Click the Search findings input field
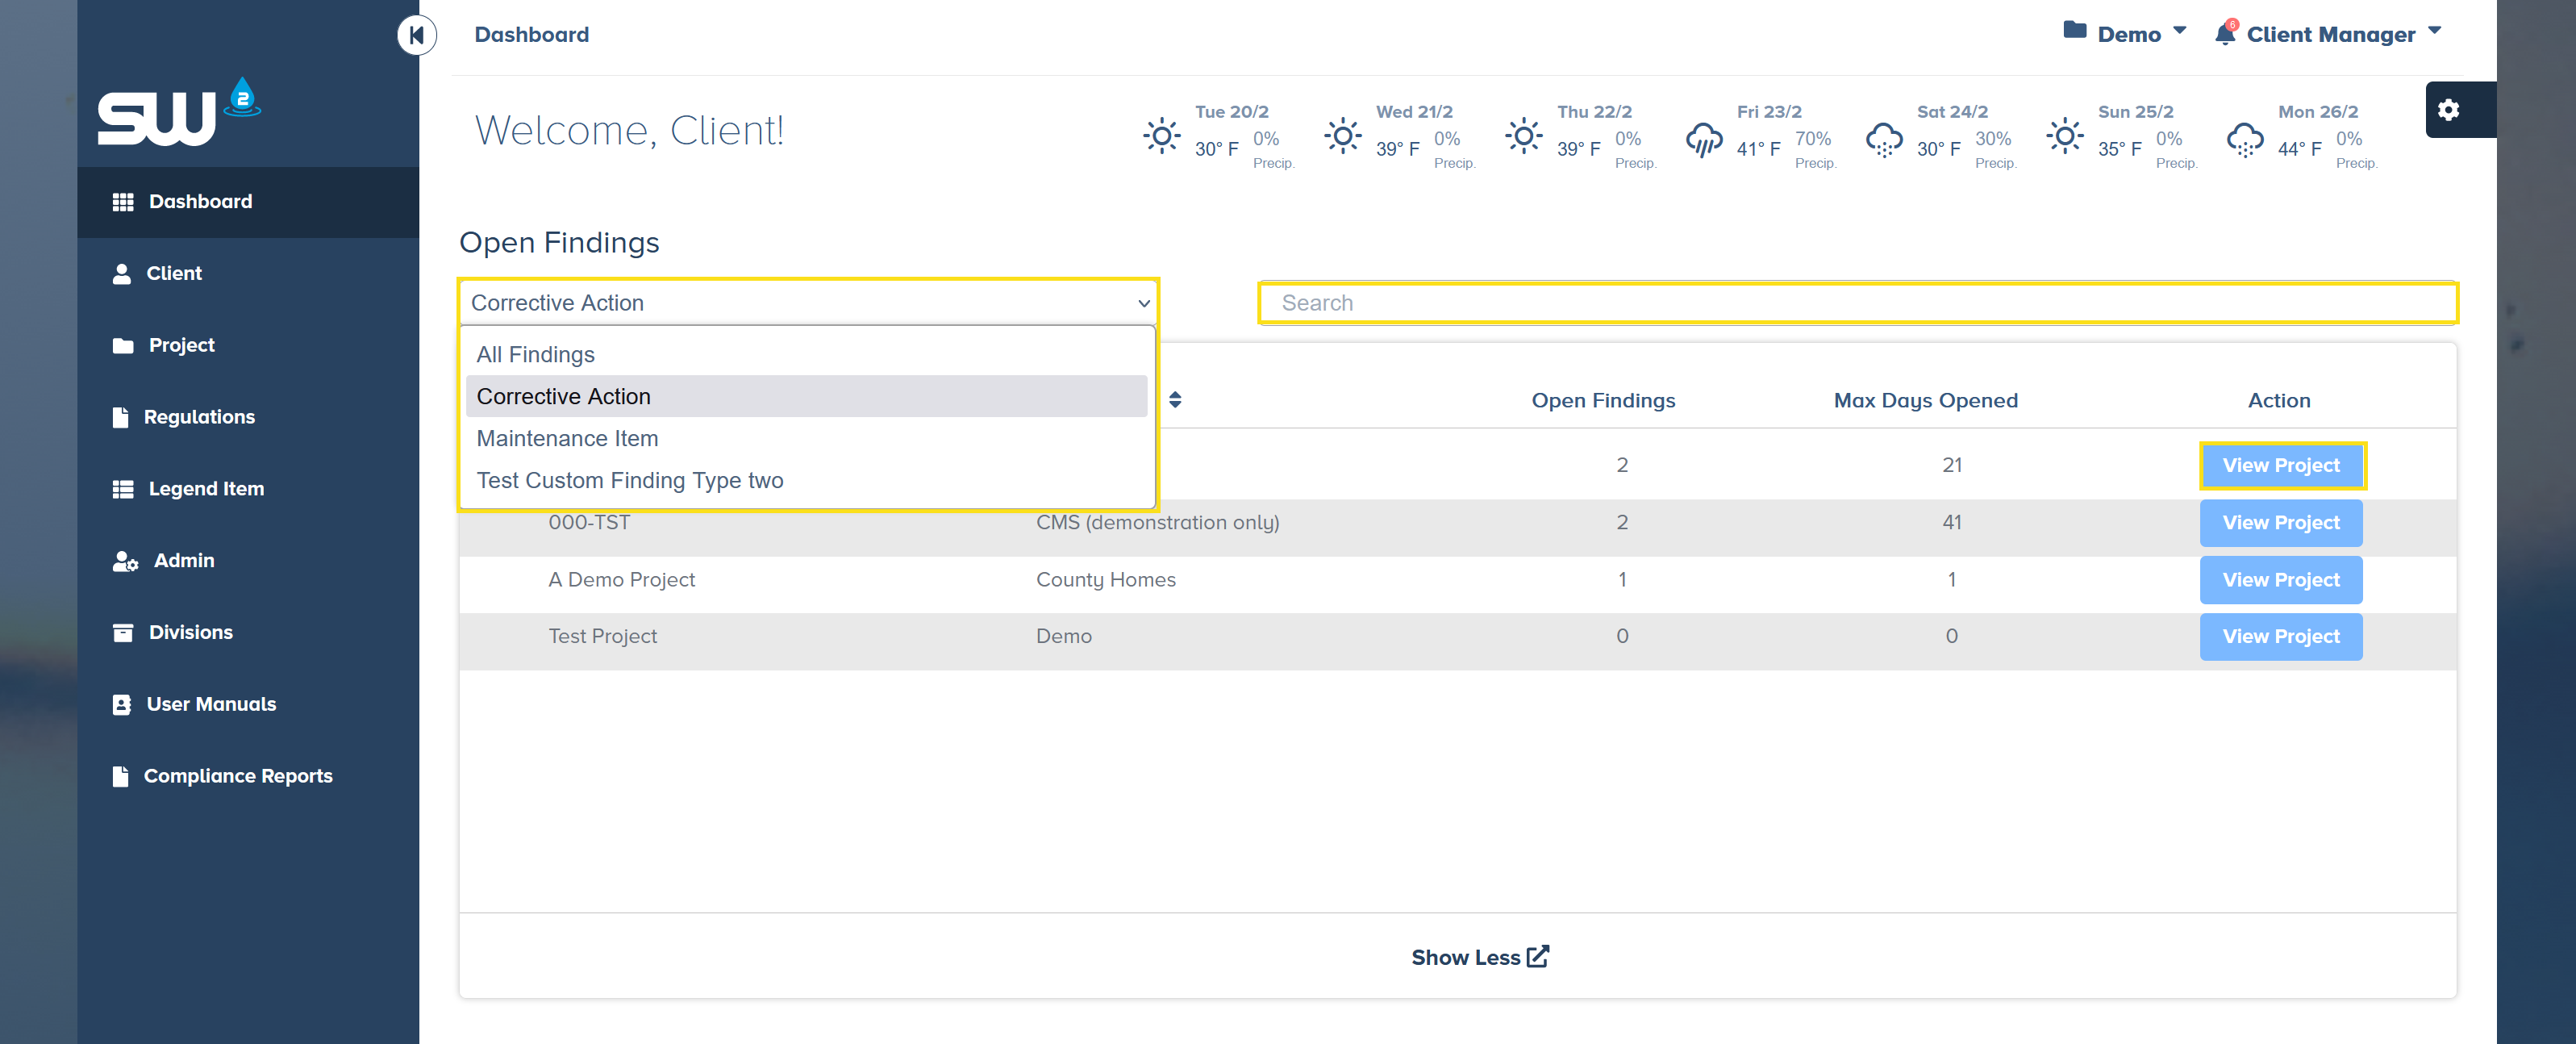 pos(1857,303)
